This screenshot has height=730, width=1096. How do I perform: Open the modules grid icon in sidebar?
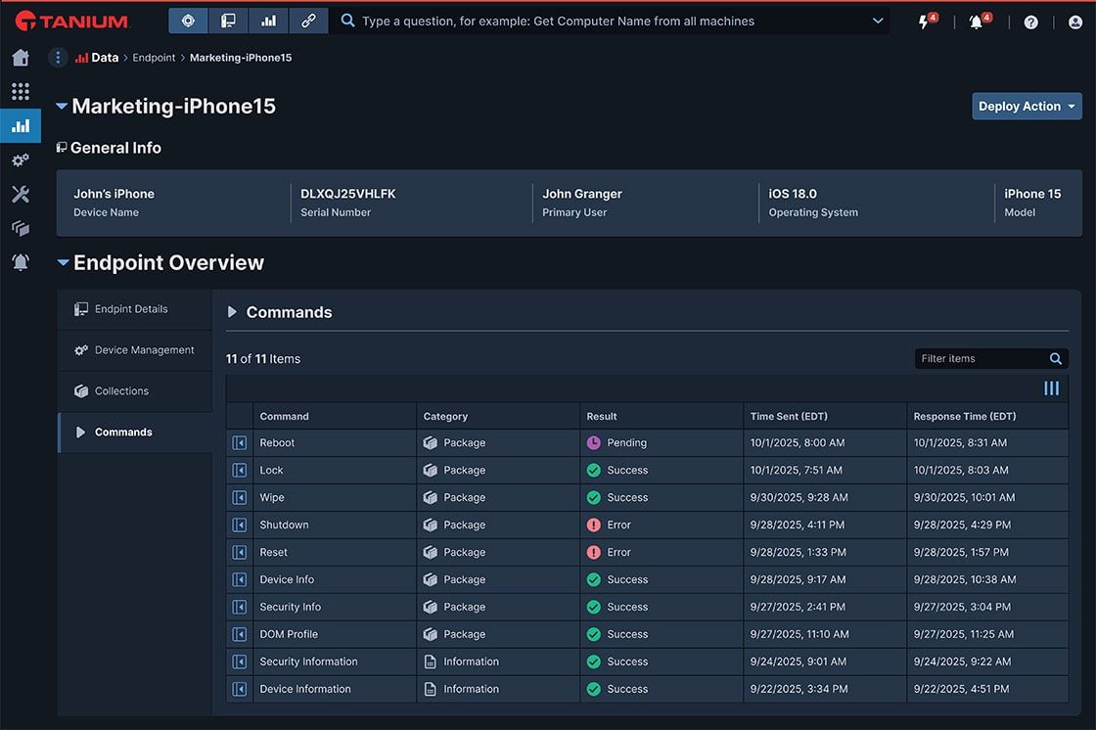[x=21, y=91]
